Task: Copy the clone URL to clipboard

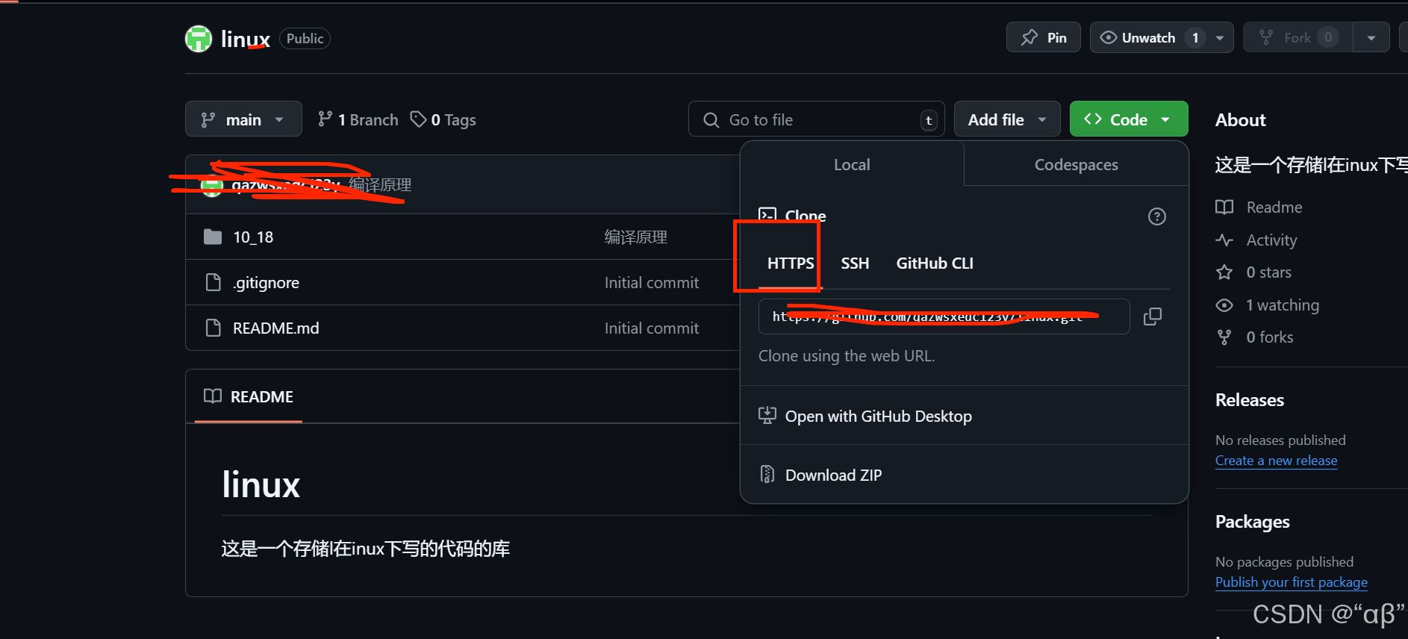Action: [x=1153, y=317]
